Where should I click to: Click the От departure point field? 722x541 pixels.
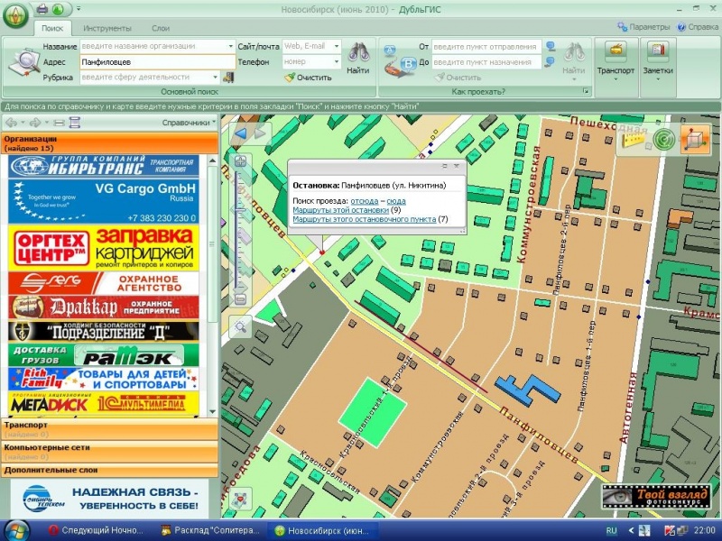point(486,47)
